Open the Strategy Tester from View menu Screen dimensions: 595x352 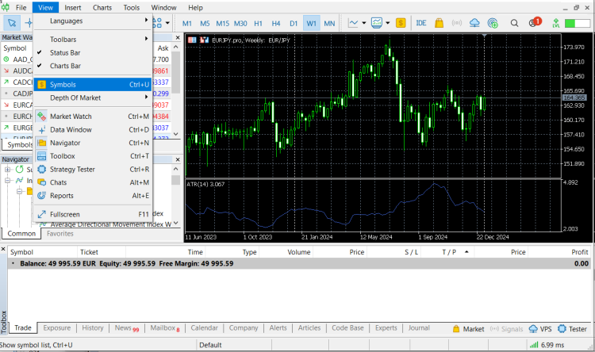point(72,169)
